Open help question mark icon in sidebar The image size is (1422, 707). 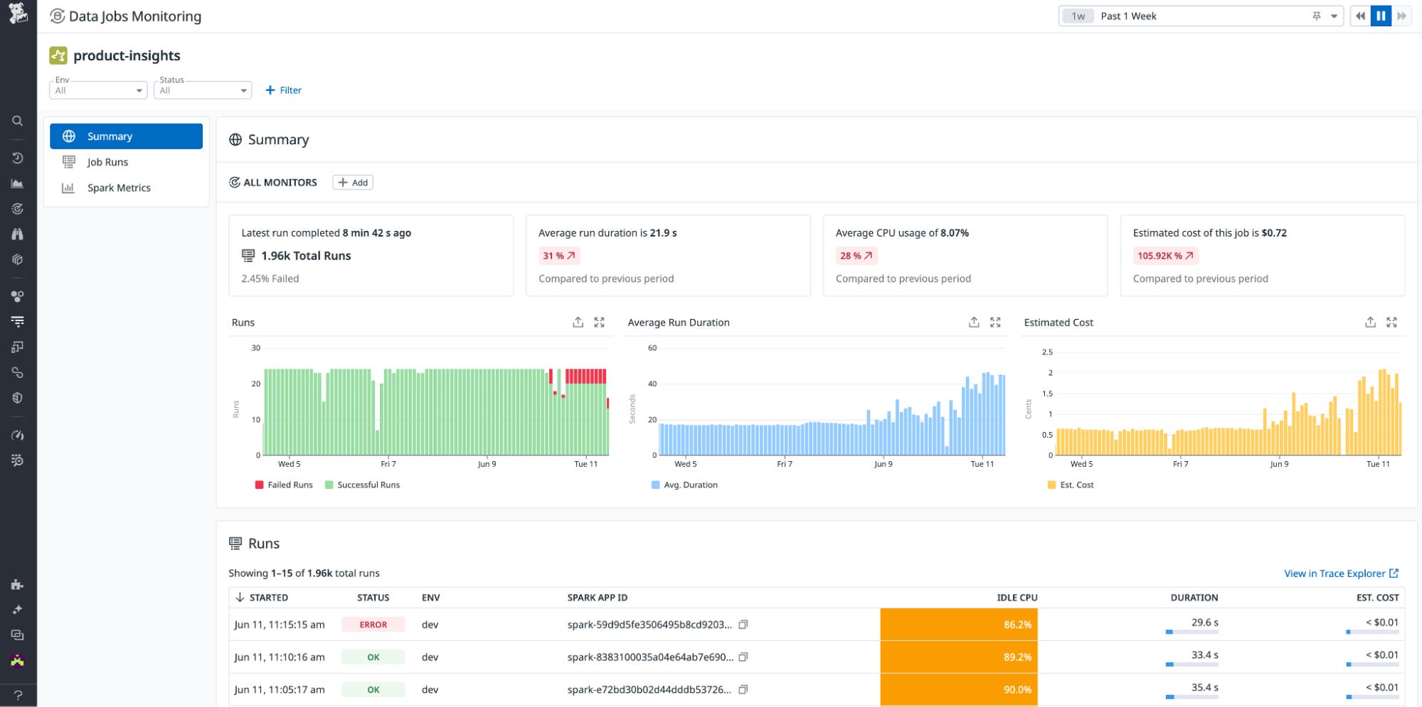pyautogui.click(x=18, y=695)
